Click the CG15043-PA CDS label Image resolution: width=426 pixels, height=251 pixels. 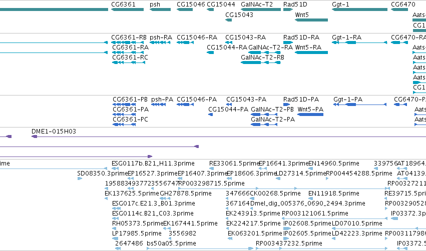pos(246,99)
